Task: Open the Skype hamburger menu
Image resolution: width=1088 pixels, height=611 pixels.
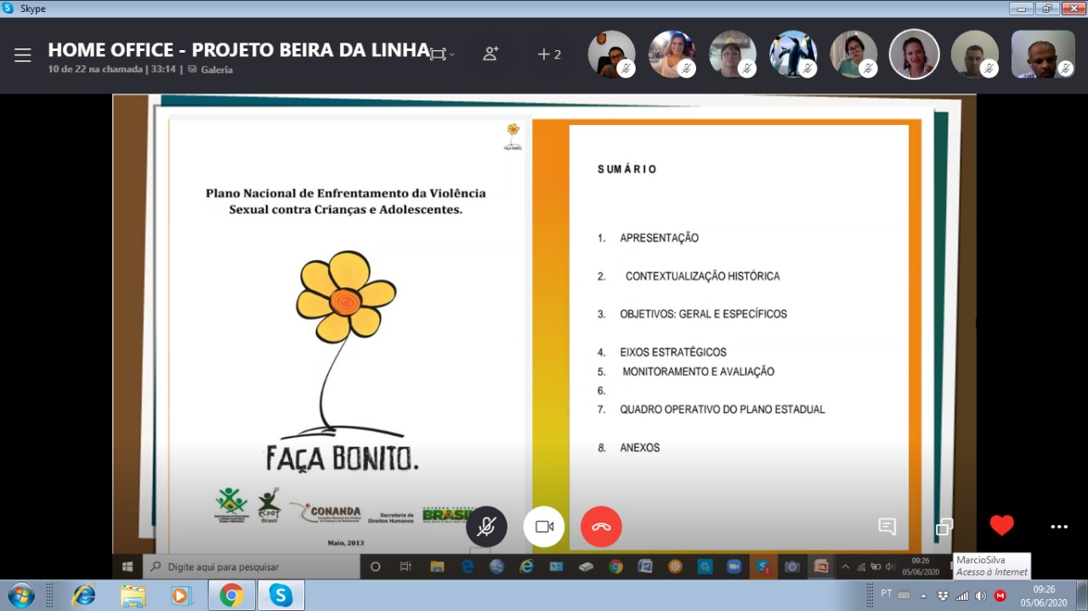Action: tap(23, 55)
